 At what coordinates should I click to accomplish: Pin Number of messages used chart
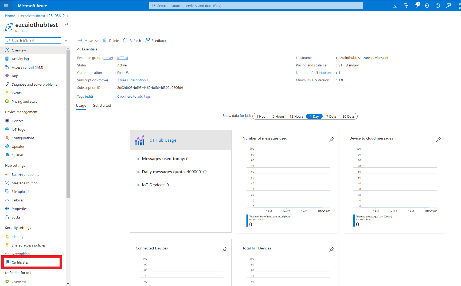[332, 140]
